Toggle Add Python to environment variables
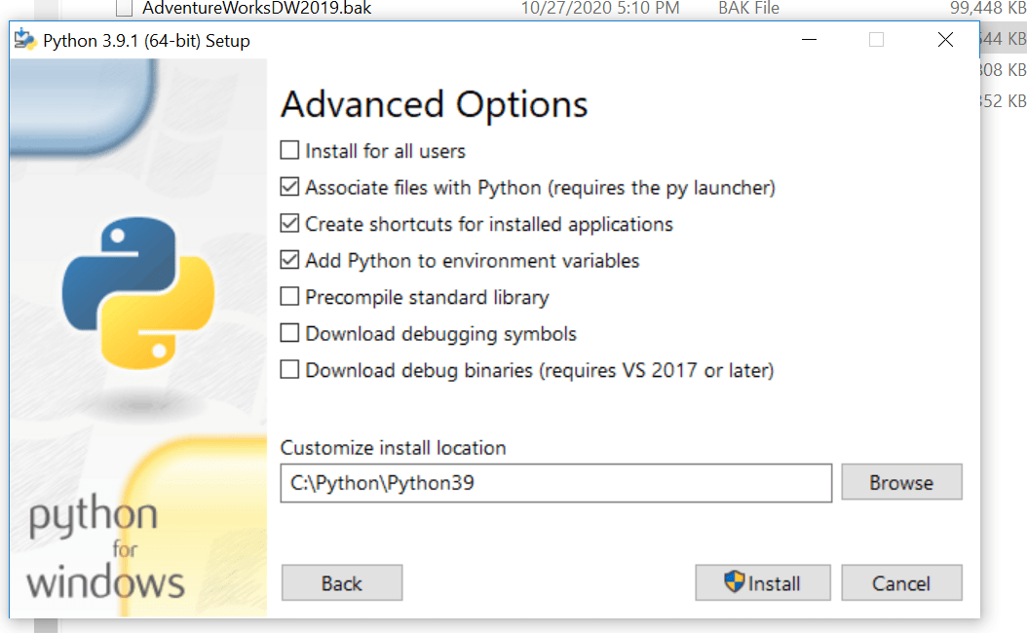The image size is (1027, 633). pos(289,260)
